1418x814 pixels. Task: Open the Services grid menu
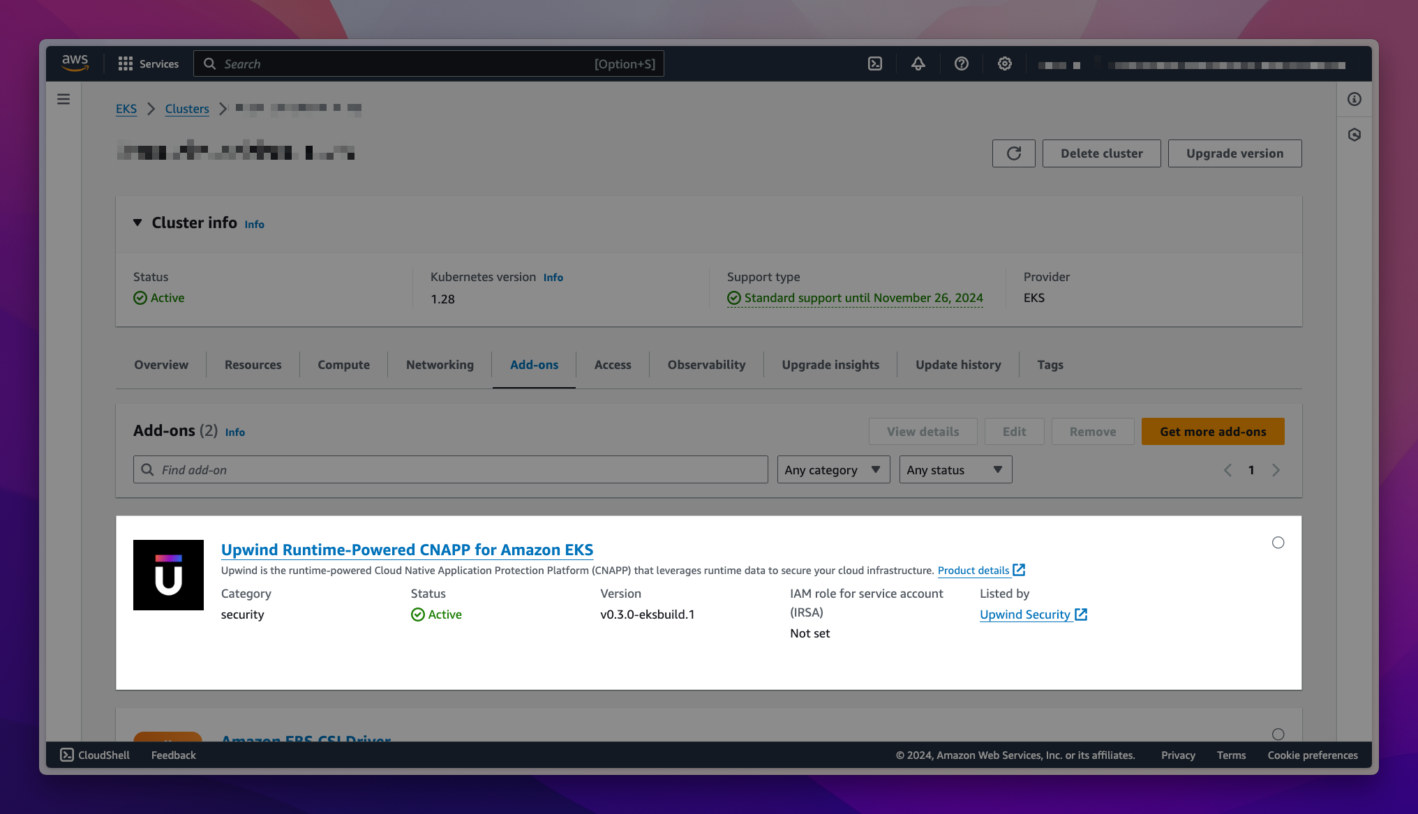point(126,63)
